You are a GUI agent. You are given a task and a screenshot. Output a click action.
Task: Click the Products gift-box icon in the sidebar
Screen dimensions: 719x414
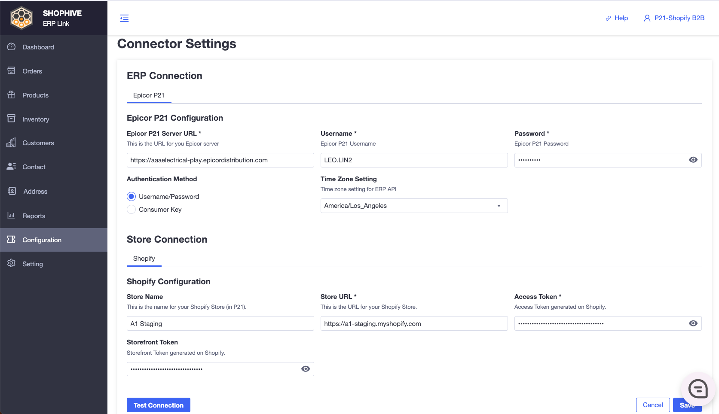click(x=12, y=95)
